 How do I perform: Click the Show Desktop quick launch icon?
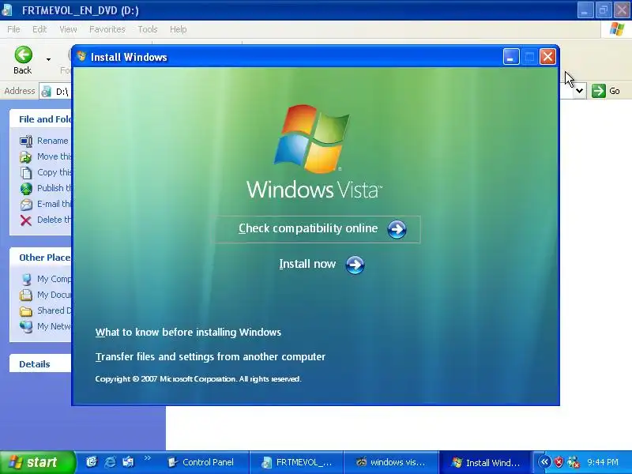[128, 462]
